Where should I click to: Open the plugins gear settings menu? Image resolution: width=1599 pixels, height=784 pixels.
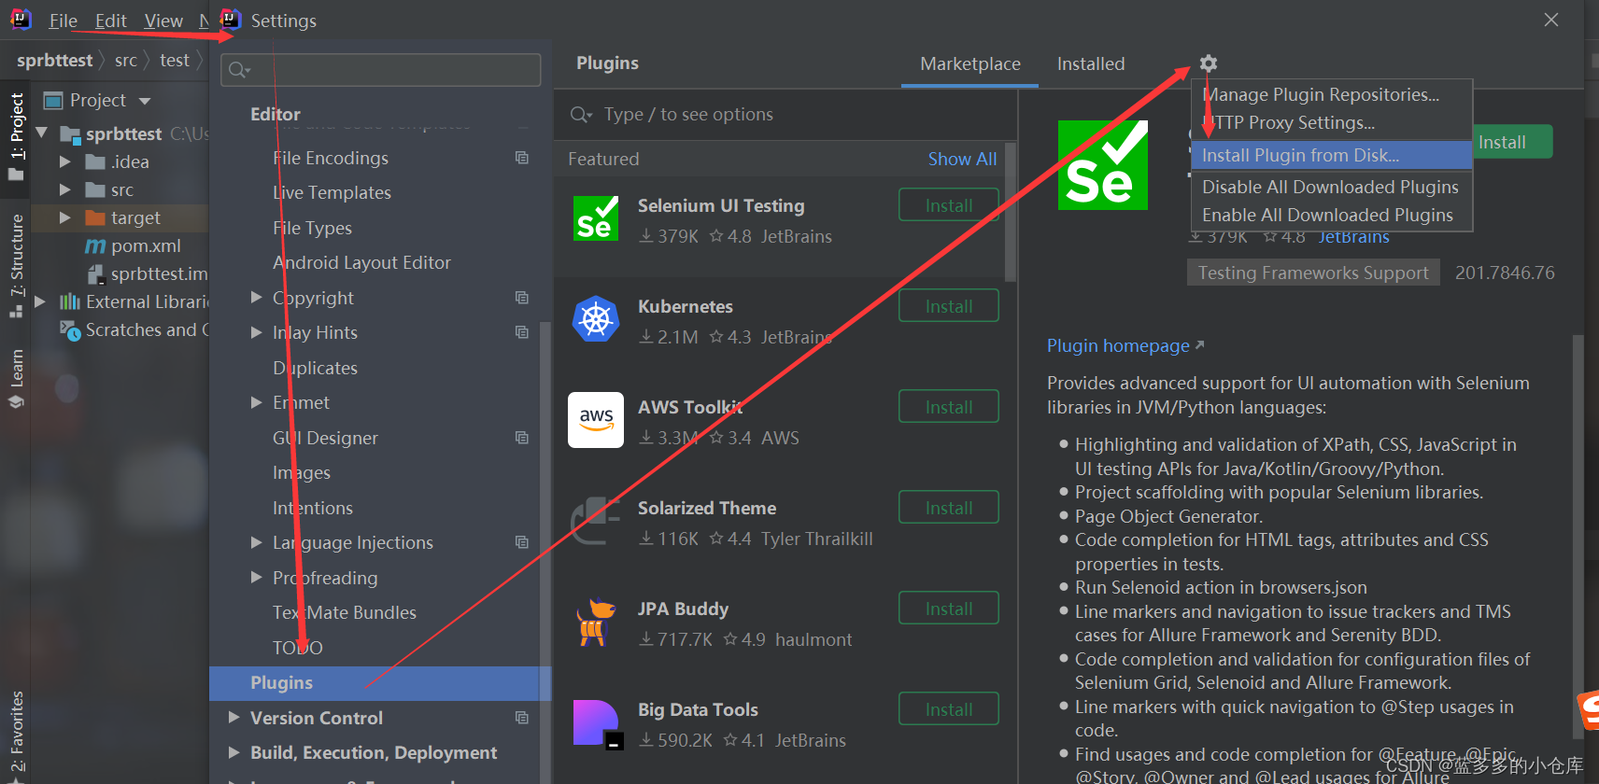1208,63
